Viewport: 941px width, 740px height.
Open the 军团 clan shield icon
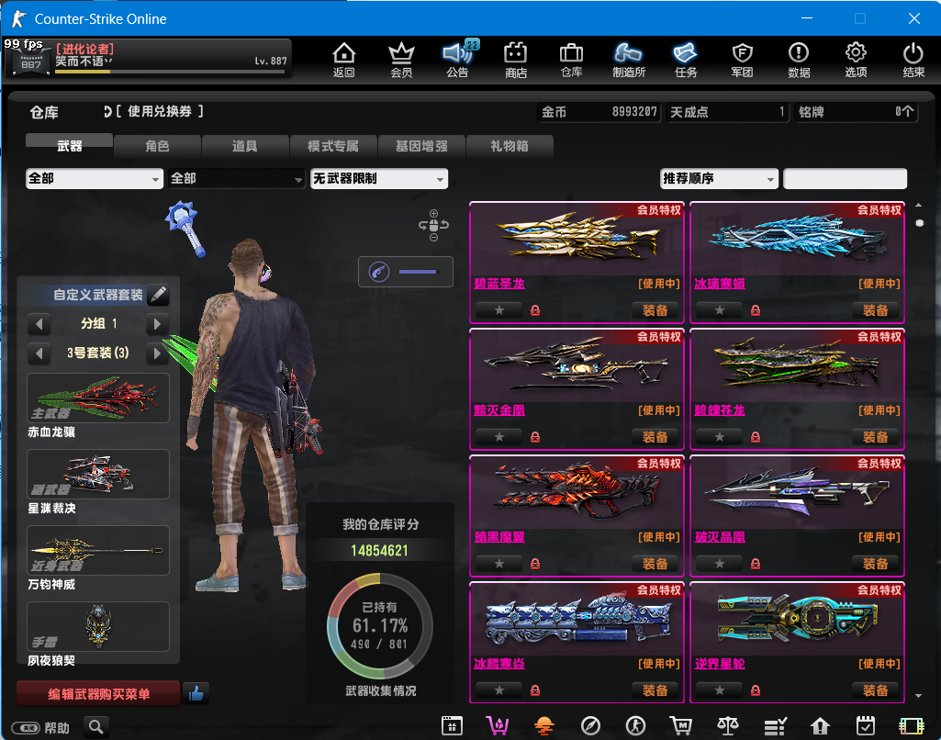(x=742, y=59)
